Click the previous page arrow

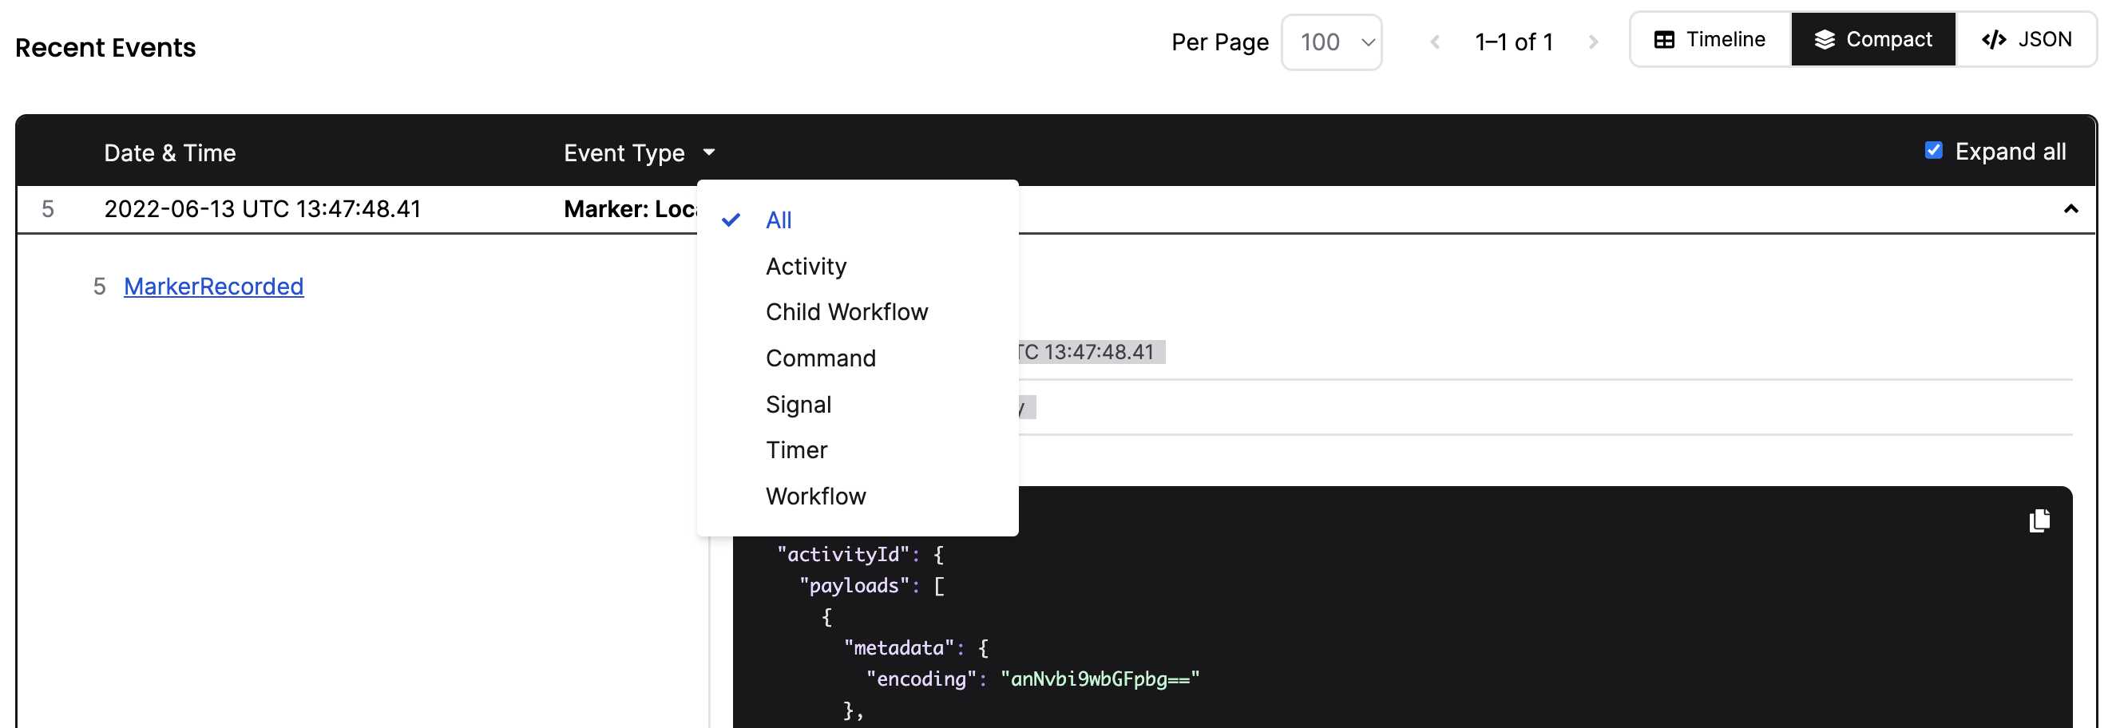coord(1436,42)
